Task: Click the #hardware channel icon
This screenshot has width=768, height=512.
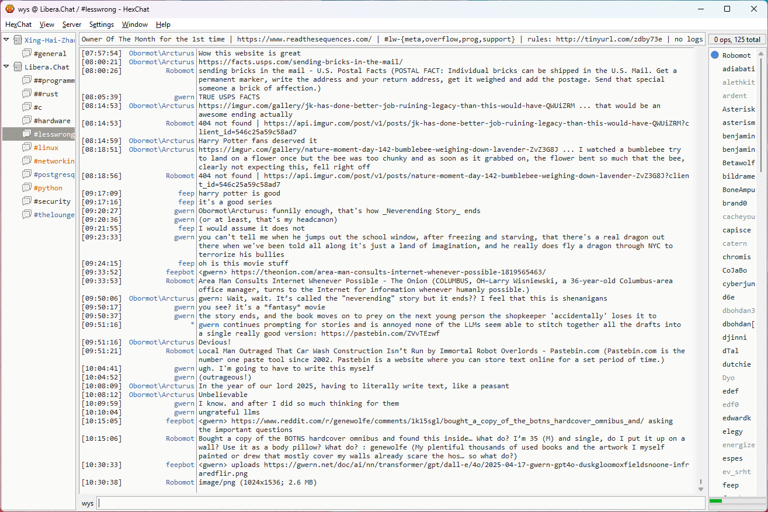Action: point(27,121)
